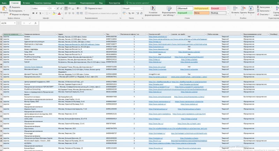Toggle italic К formatting
279x151 pixels.
(37, 13)
